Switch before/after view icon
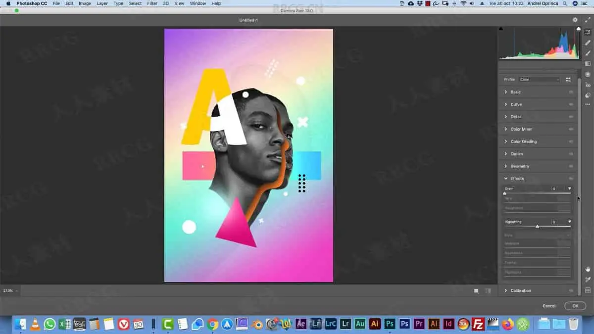594x334 pixels. tap(476, 291)
